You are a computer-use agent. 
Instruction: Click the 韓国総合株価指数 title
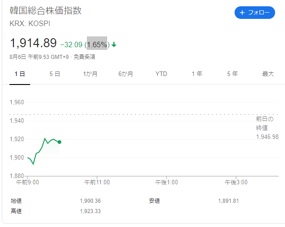[x=45, y=11]
